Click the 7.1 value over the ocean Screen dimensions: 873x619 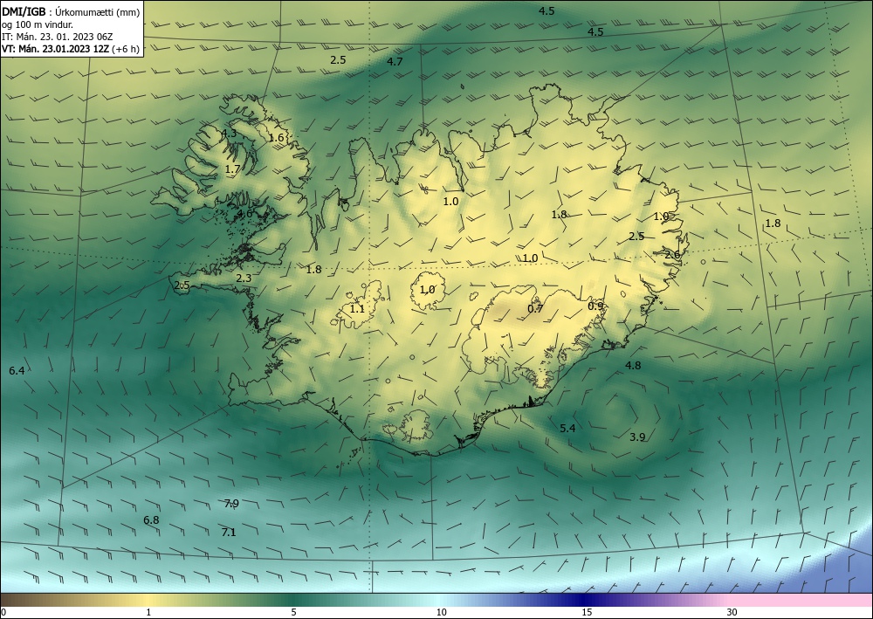(228, 533)
